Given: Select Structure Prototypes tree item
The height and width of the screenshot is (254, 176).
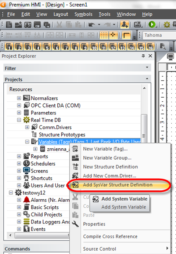Looking at the screenshot, I should [x=62, y=135].
